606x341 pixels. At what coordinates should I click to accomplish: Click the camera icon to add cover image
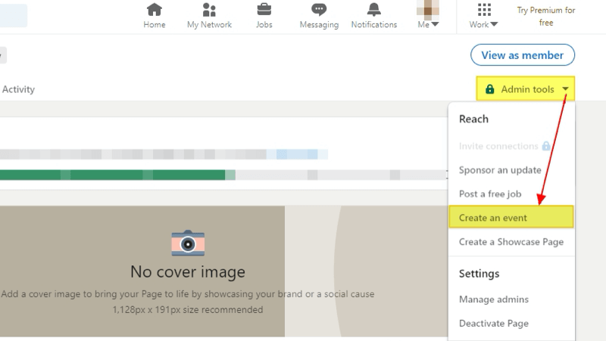pos(188,243)
